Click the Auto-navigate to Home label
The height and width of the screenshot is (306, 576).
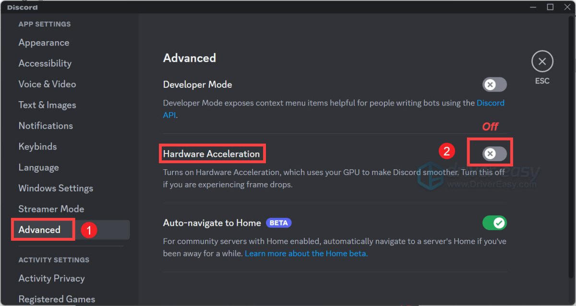(212, 223)
